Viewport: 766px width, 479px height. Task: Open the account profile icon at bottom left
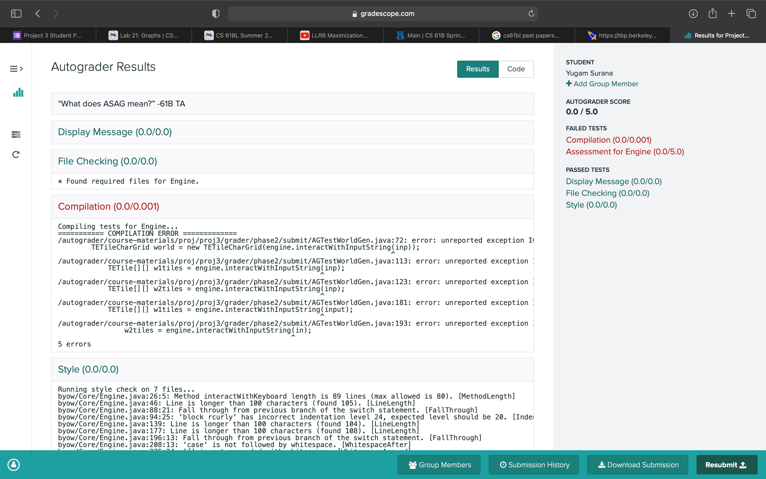coord(14,465)
